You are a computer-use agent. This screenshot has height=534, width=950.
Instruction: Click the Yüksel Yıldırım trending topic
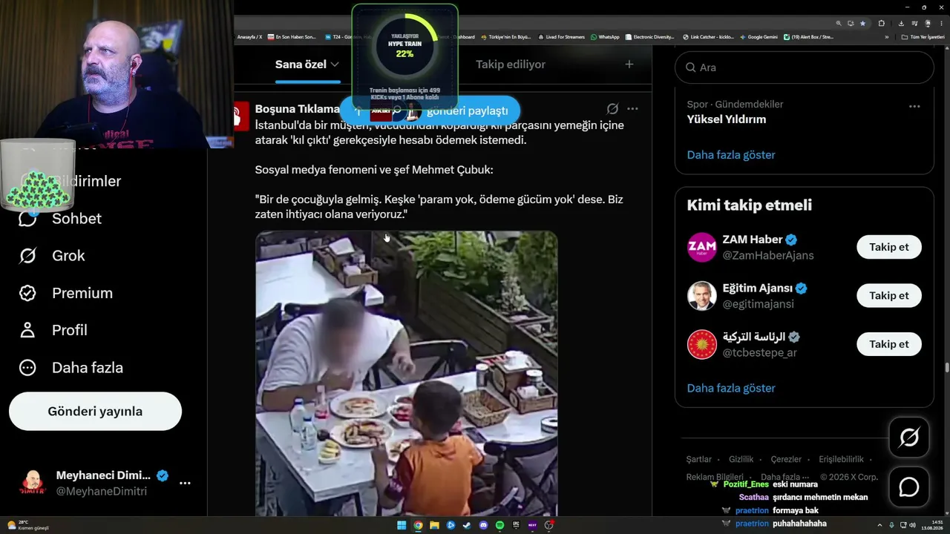pyautogui.click(x=727, y=119)
